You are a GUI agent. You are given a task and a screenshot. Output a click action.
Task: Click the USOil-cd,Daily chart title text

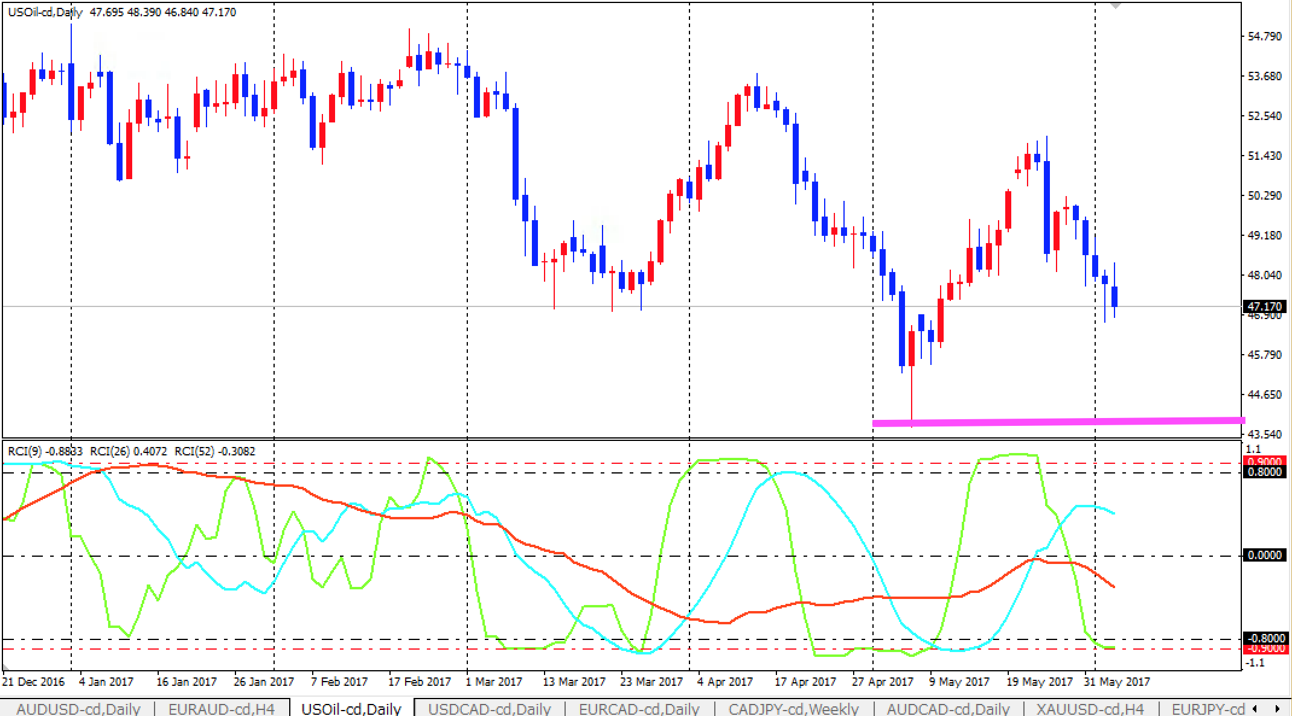(x=45, y=12)
